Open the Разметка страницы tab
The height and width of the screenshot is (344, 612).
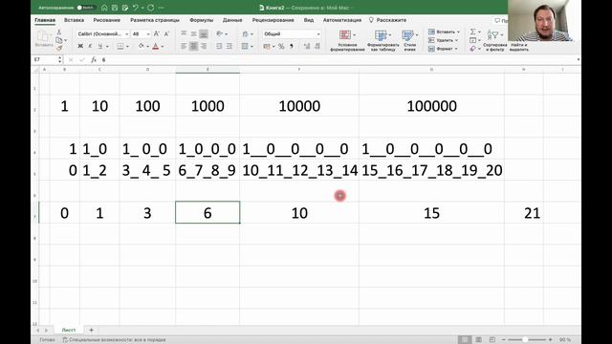coord(155,20)
